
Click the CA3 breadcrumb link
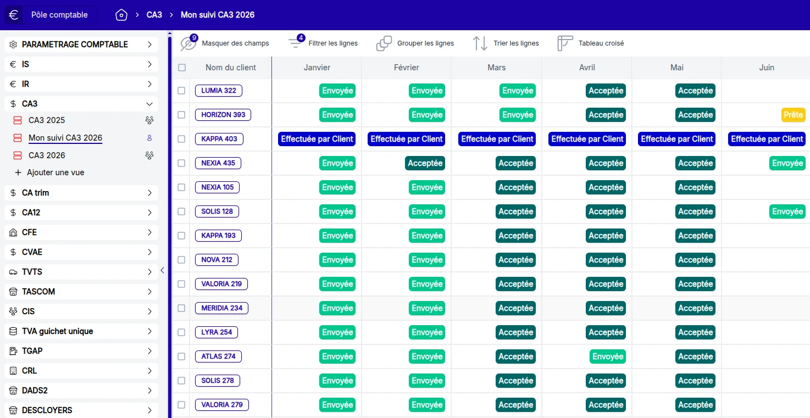(x=154, y=15)
